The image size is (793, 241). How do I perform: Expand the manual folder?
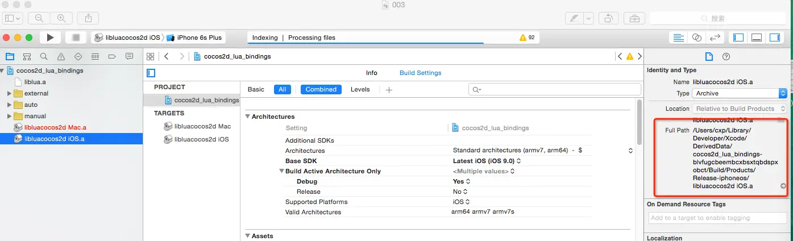coord(9,116)
